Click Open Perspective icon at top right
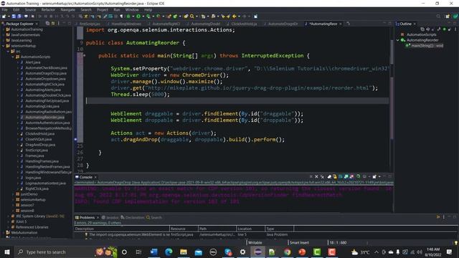The image size is (459, 258). point(448,16)
